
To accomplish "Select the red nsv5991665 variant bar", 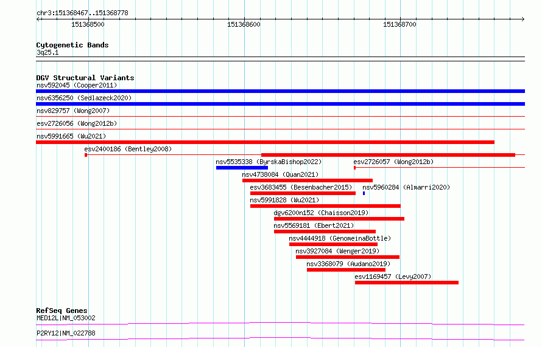I will coord(265,142).
